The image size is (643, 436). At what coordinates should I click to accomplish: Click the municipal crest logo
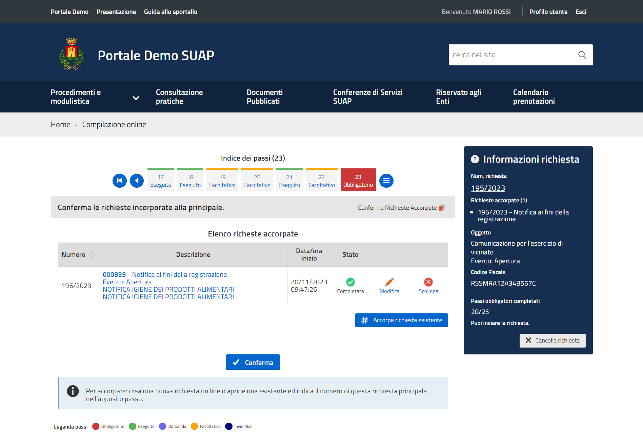(x=71, y=54)
